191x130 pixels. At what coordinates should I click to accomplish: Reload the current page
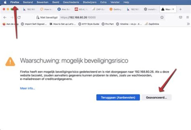tap(19, 17)
